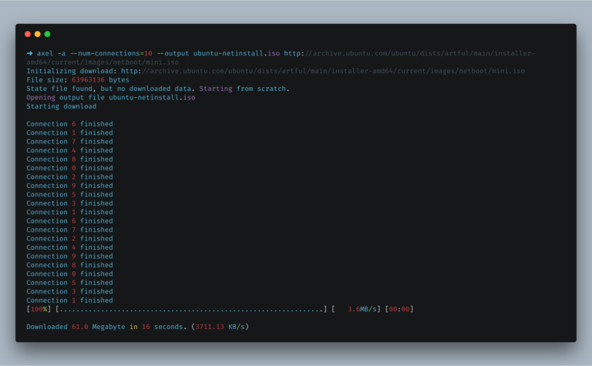Viewport: 592px width, 366px height.
Task: Click the "3711.13 KB/s" average speed
Action: (x=220, y=327)
